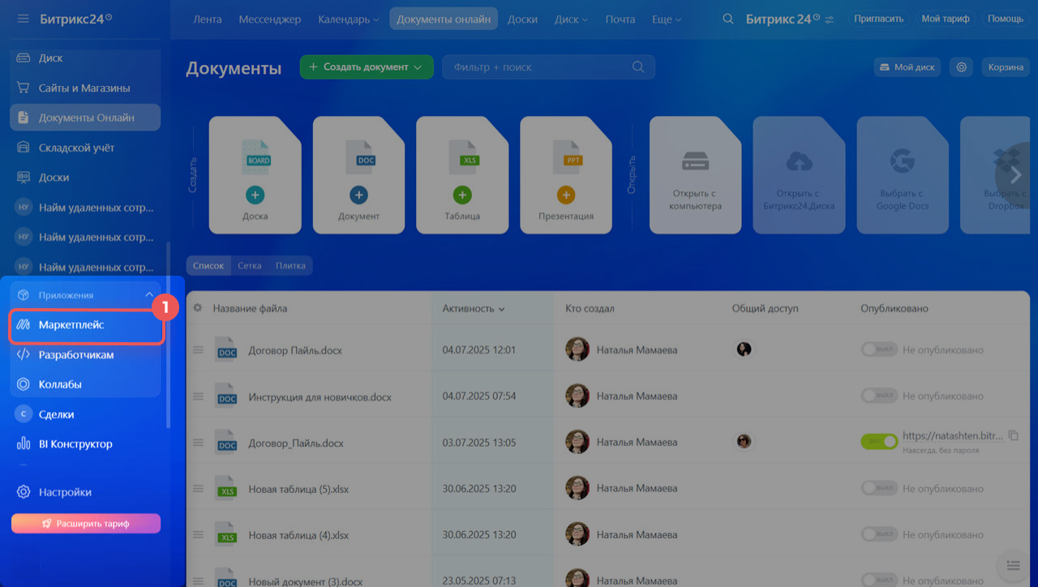Choose Открыть с компьютера tile

click(696, 175)
